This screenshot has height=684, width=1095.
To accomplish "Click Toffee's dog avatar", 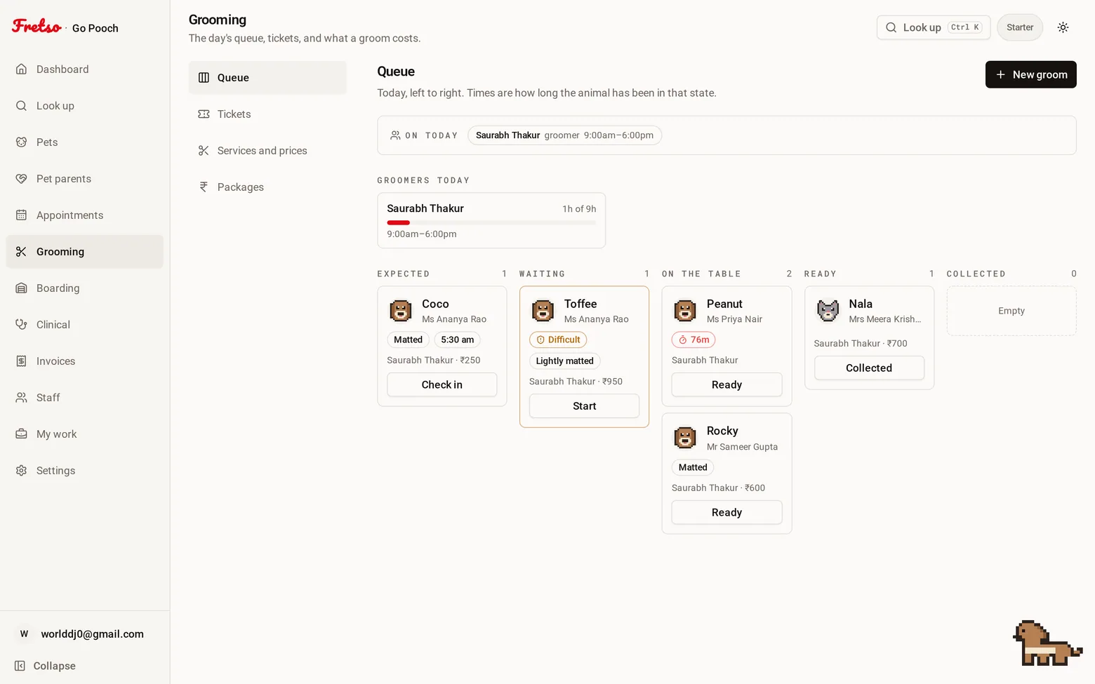I will click(x=543, y=310).
